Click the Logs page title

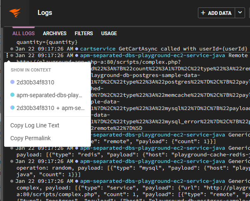(x=45, y=13)
